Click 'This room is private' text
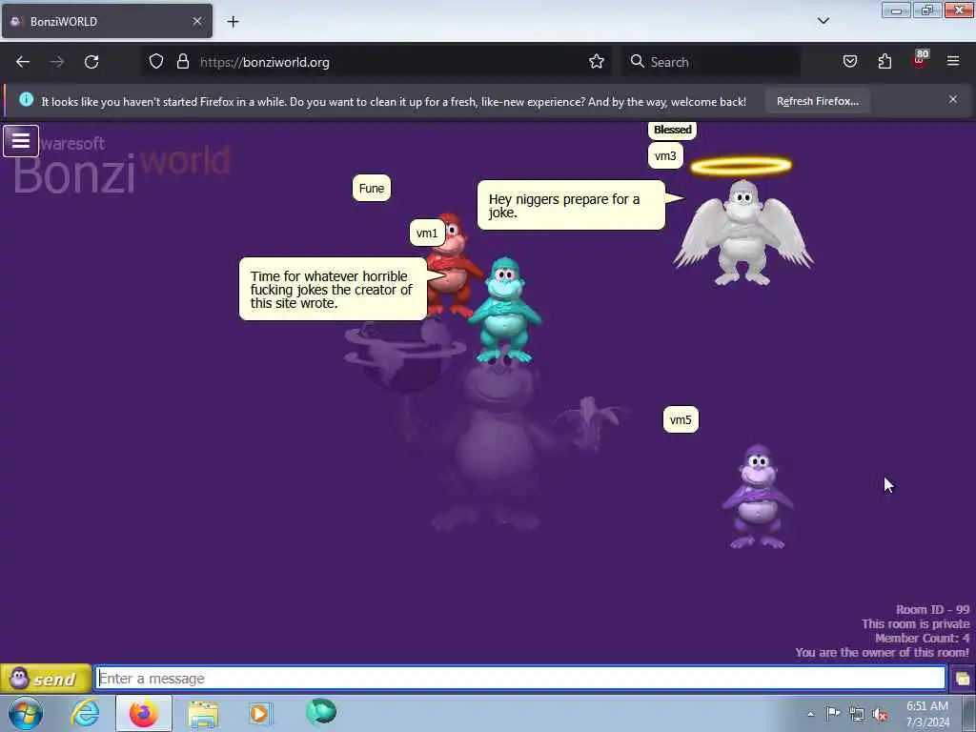Viewport: 976px width, 732px height. (x=916, y=623)
